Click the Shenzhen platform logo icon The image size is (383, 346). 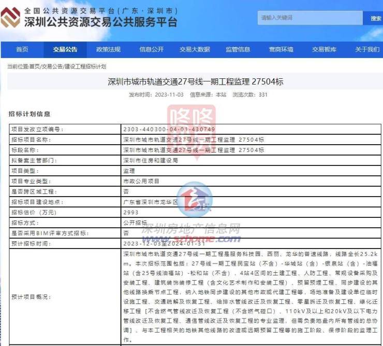coord(11,18)
